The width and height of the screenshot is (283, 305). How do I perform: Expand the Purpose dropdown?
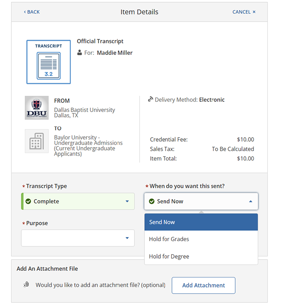pos(127,238)
